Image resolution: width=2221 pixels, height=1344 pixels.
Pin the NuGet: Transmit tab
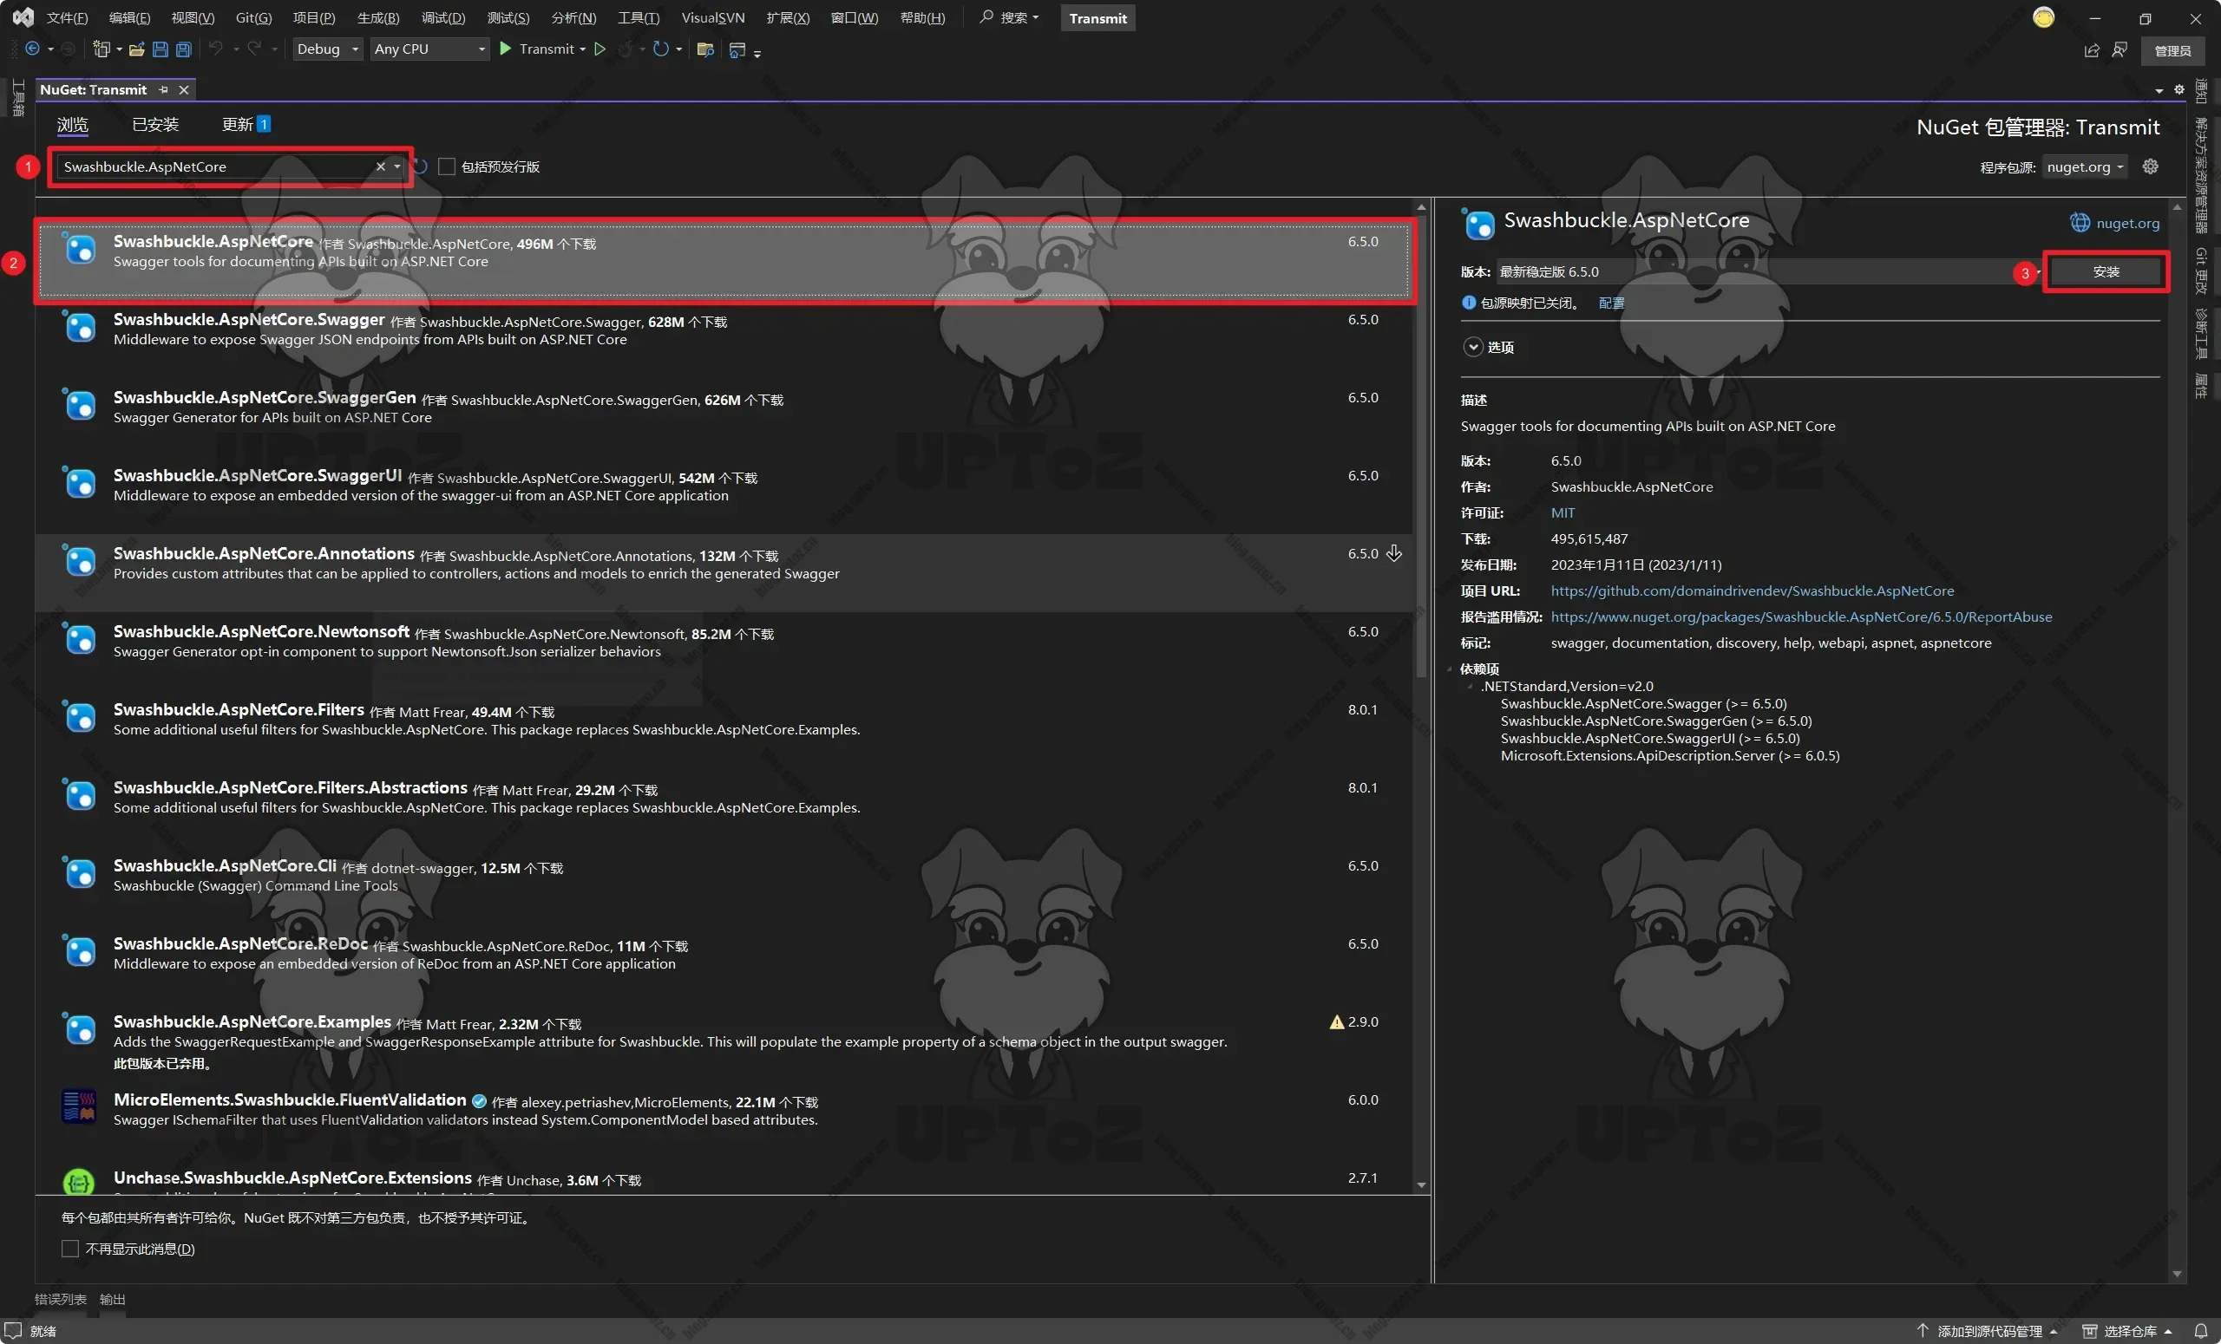click(163, 89)
